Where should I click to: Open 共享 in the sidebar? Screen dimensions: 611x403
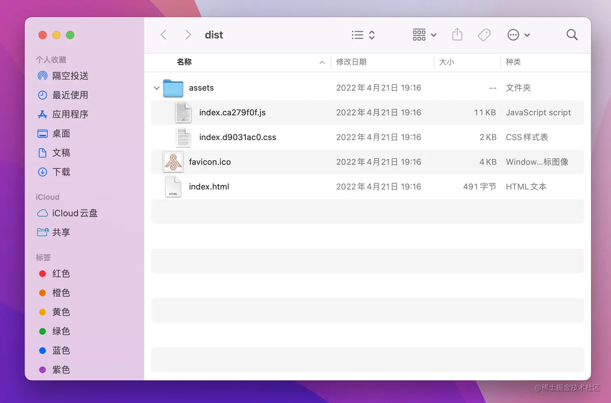tap(61, 232)
